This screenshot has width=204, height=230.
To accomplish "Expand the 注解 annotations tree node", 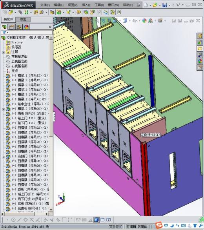I will [3, 52].
